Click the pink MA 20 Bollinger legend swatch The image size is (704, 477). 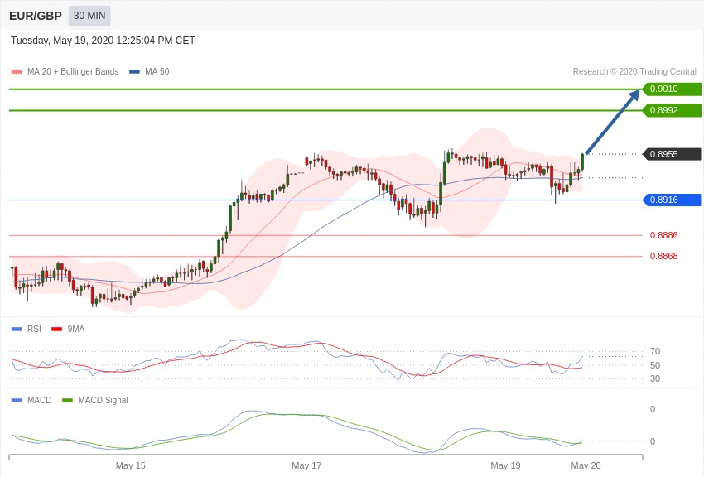[x=17, y=72]
